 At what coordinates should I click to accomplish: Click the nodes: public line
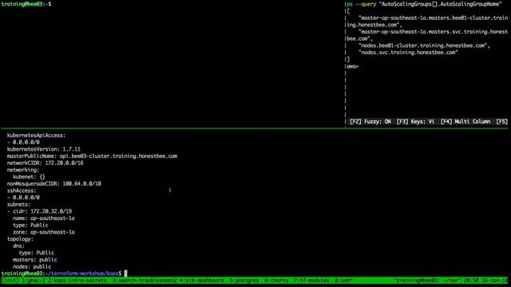click(32, 266)
